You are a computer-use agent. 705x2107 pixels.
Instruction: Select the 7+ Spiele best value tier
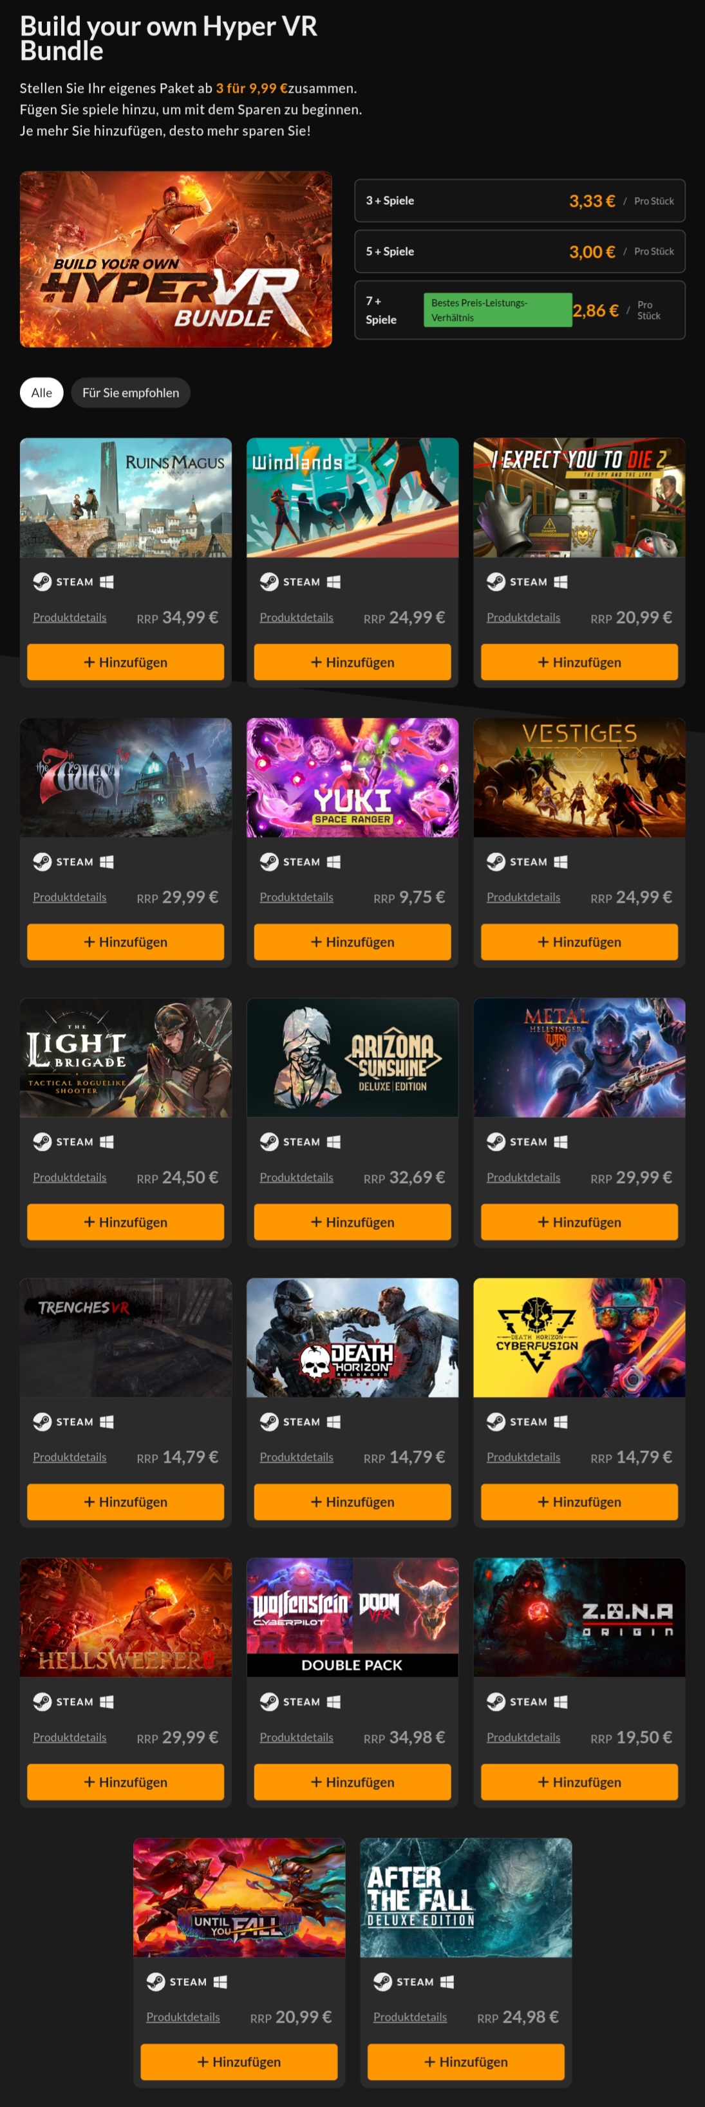[520, 310]
